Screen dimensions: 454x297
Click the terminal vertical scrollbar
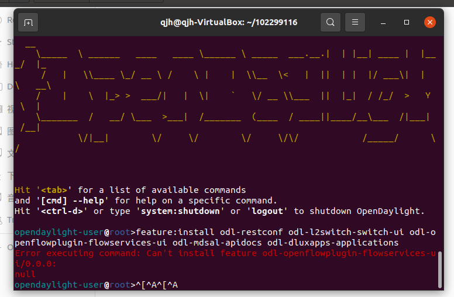440,269
